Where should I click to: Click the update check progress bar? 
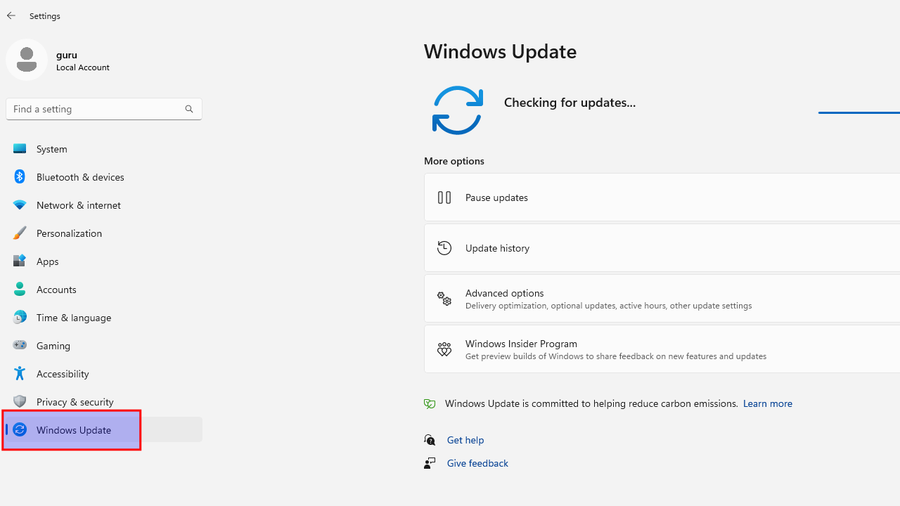pos(859,112)
